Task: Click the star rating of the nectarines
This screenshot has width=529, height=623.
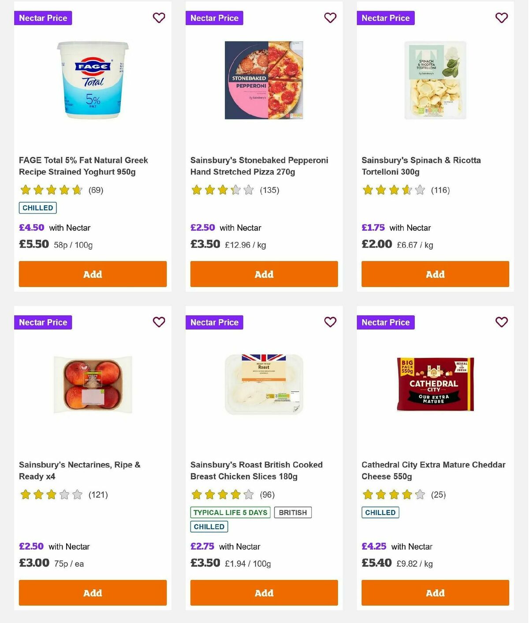Action: 51,495
